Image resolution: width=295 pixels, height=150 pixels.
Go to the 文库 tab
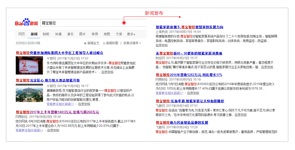[x=119, y=34]
